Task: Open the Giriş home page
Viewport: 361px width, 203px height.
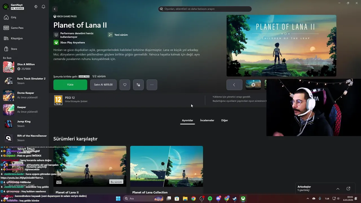Action: tap(24, 17)
